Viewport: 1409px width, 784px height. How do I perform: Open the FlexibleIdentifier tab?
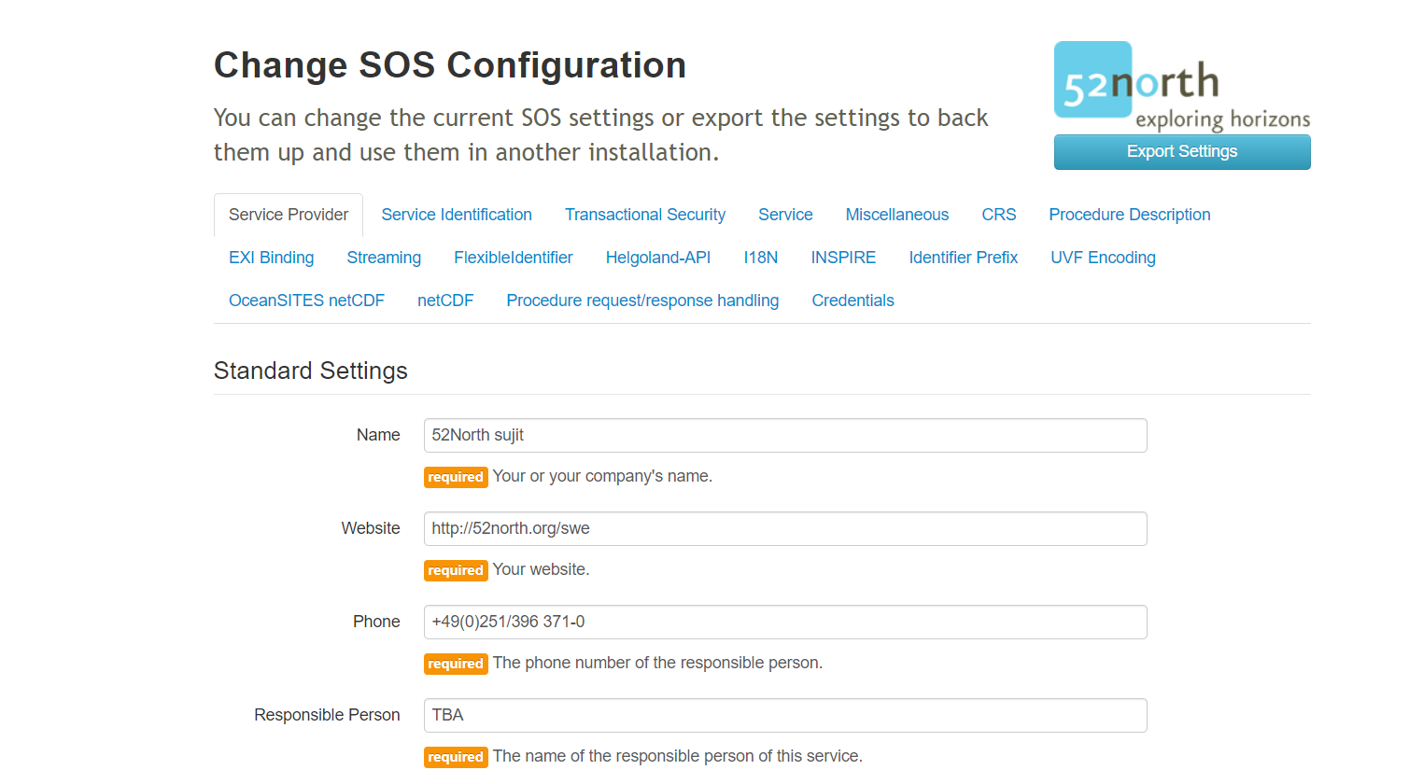[x=514, y=258]
